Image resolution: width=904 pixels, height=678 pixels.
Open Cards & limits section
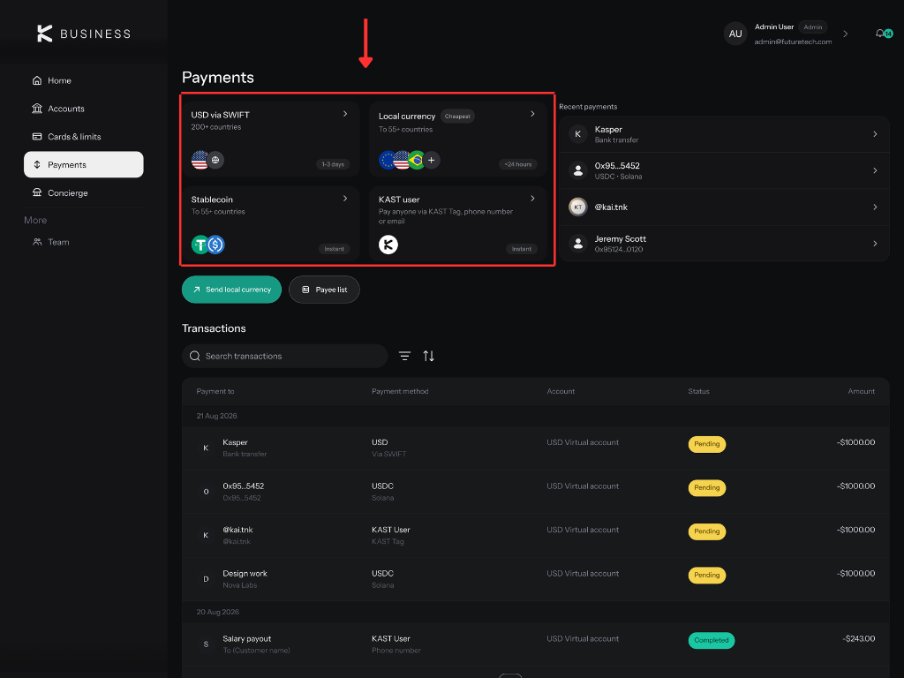[66, 137]
